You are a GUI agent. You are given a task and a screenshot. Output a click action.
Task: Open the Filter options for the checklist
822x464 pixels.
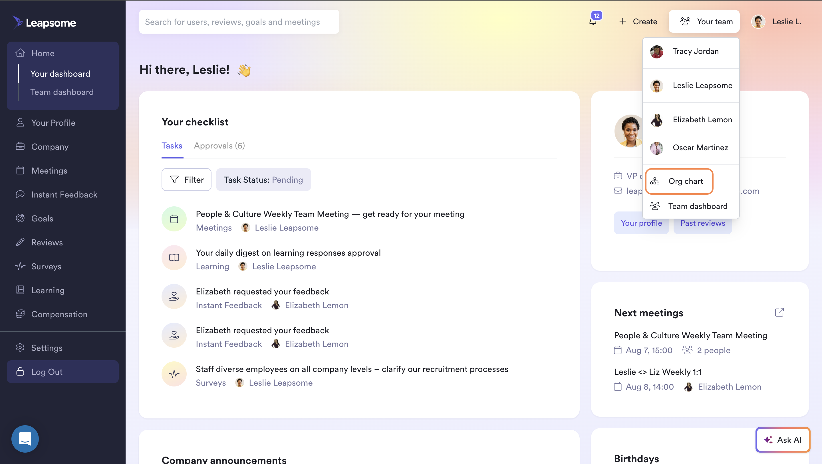pyautogui.click(x=186, y=180)
